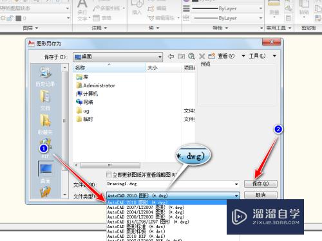Select AutoCAD 2010 图形 (*.dwg) list item

(x=167, y=202)
